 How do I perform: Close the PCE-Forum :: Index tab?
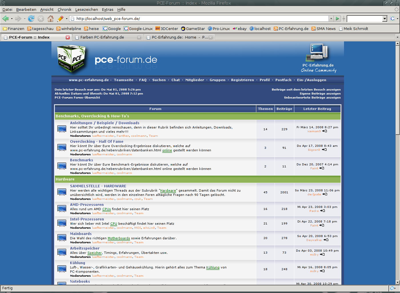(x=68, y=37)
